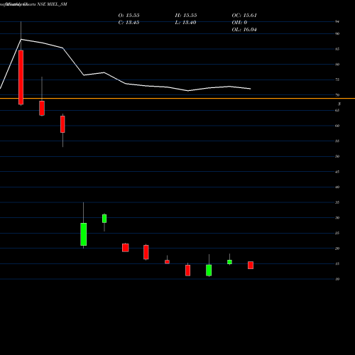Click the 10 price axis label
The width and height of the screenshot is (355, 355).
click(x=337, y=279)
